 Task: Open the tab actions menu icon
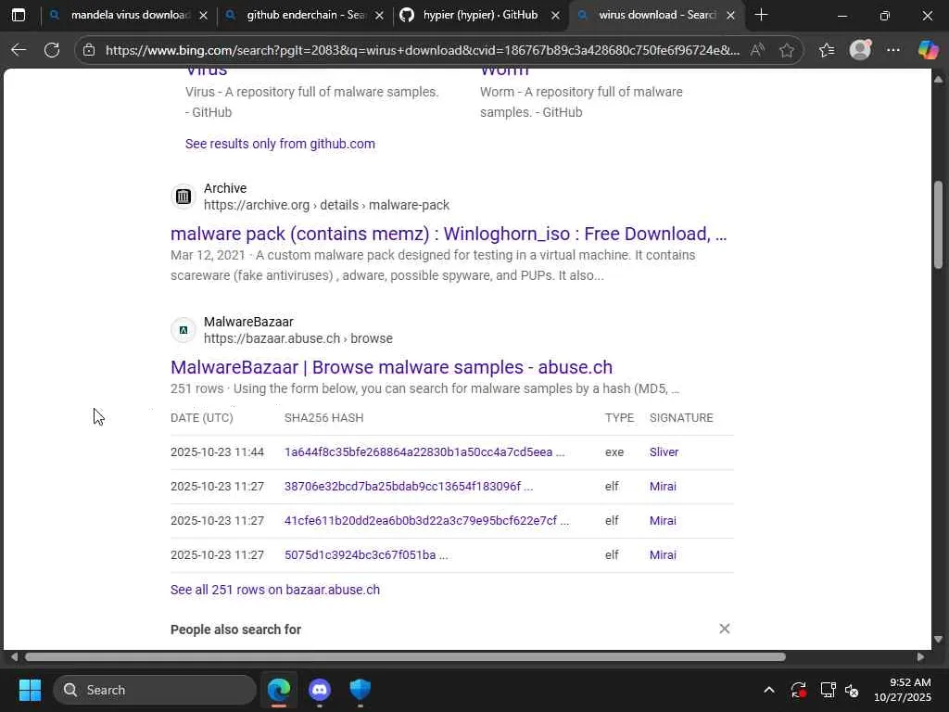pyautogui.click(x=19, y=15)
